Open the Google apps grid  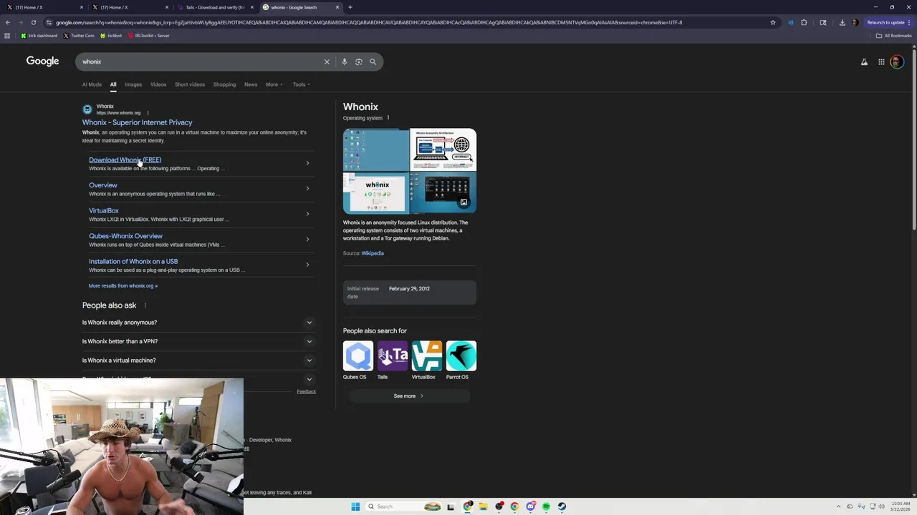tap(881, 62)
